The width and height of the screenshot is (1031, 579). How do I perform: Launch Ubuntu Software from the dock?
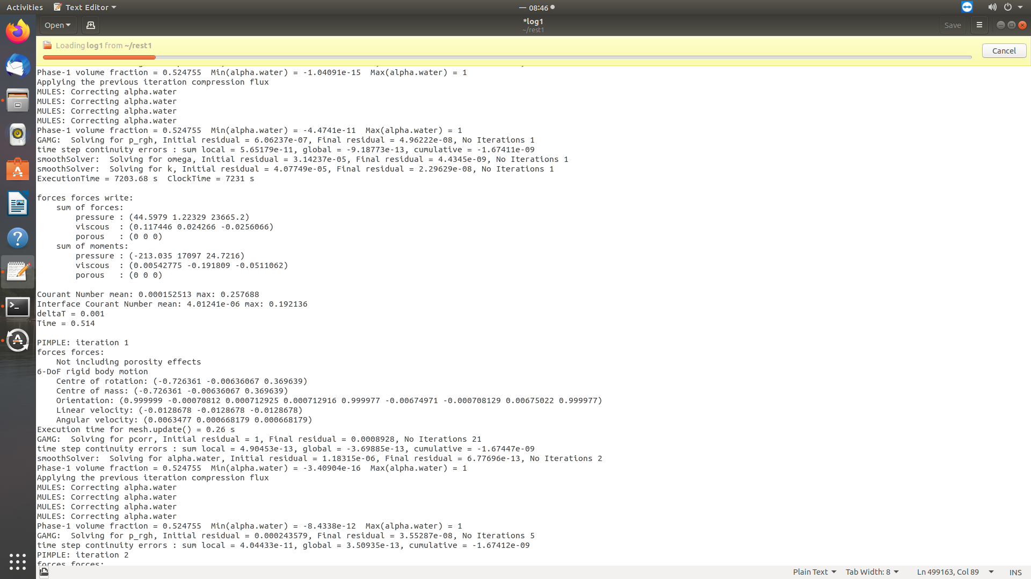pos(18,169)
